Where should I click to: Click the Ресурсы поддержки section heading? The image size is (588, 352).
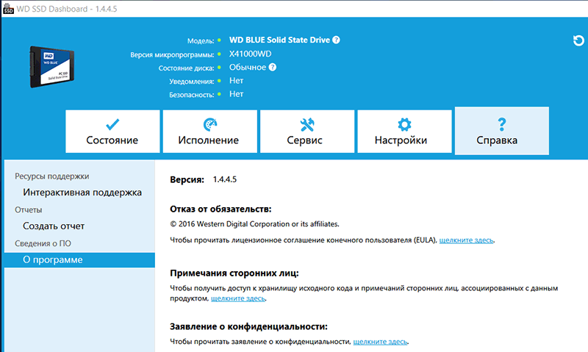pos(51,176)
